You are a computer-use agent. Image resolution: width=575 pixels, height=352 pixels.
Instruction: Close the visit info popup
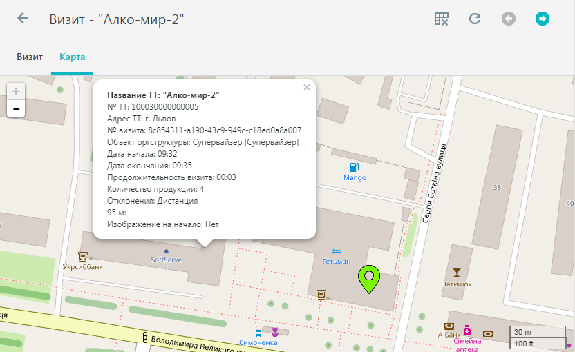tap(307, 87)
